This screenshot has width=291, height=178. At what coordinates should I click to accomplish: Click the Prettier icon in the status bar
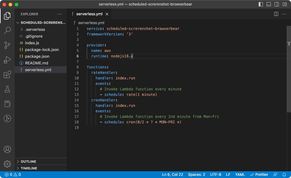pos(259,174)
